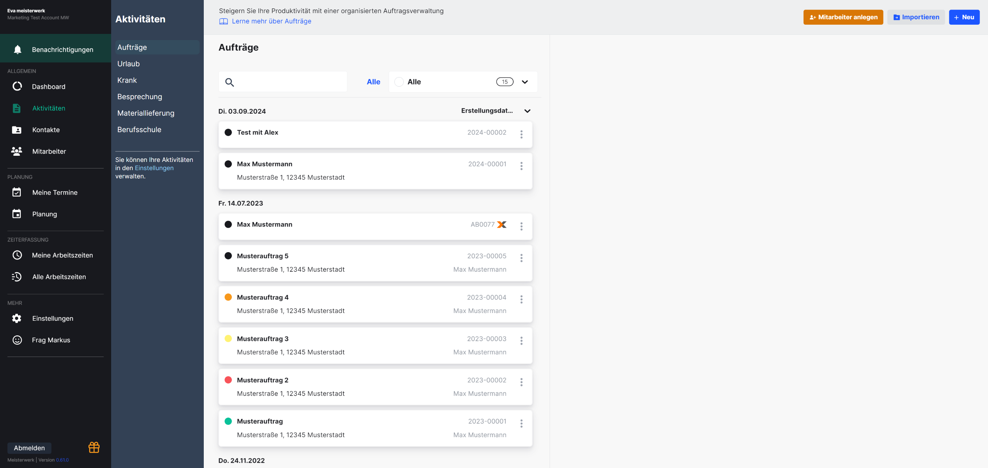Screen dimensions: 988x468
Task: Open the Lerne mehr über Aufträge link
Action: [271, 21]
